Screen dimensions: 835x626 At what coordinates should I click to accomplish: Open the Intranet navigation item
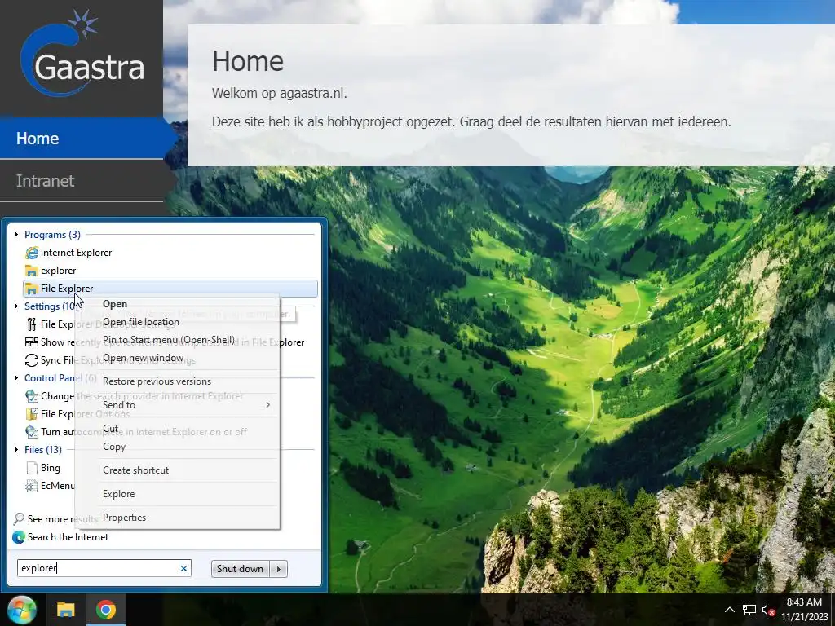pyautogui.click(x=82, y=181)
